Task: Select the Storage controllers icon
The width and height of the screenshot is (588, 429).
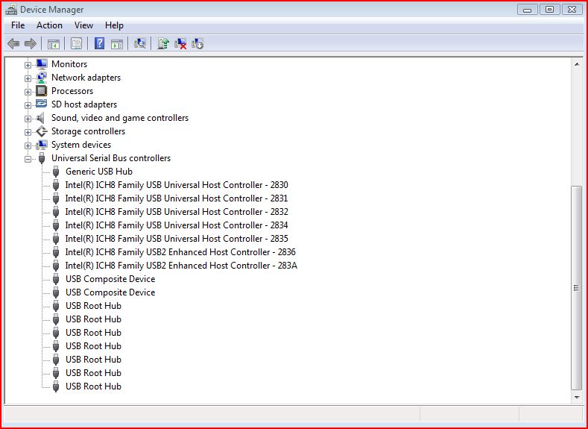Action: [x=42, y=131]
